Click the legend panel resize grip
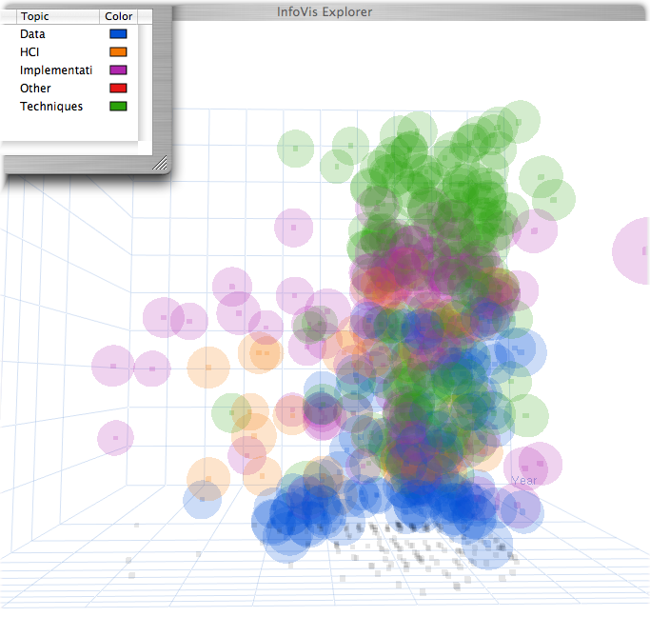Viewport: 650px width, 617px height. (160, 163)
